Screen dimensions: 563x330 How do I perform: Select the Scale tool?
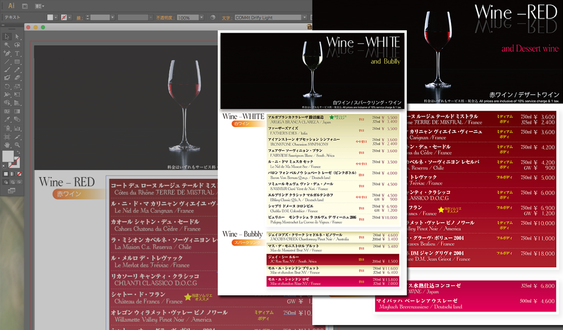[x=17, y=86]
